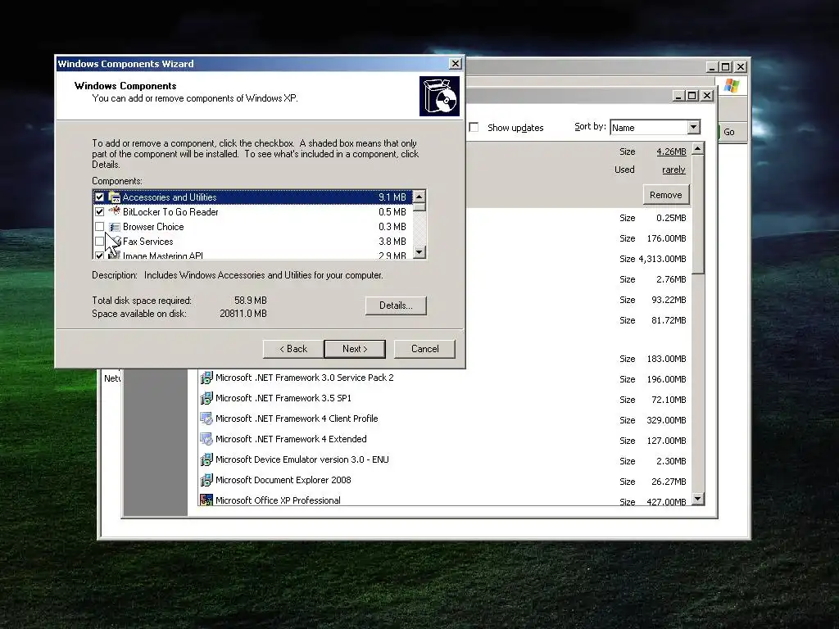Select the Image Mastering API component row
Viewport: 839px width, 629px height.
[x=252, y=256]
